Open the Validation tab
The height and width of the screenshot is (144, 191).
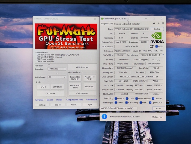(x=136, y=24)
